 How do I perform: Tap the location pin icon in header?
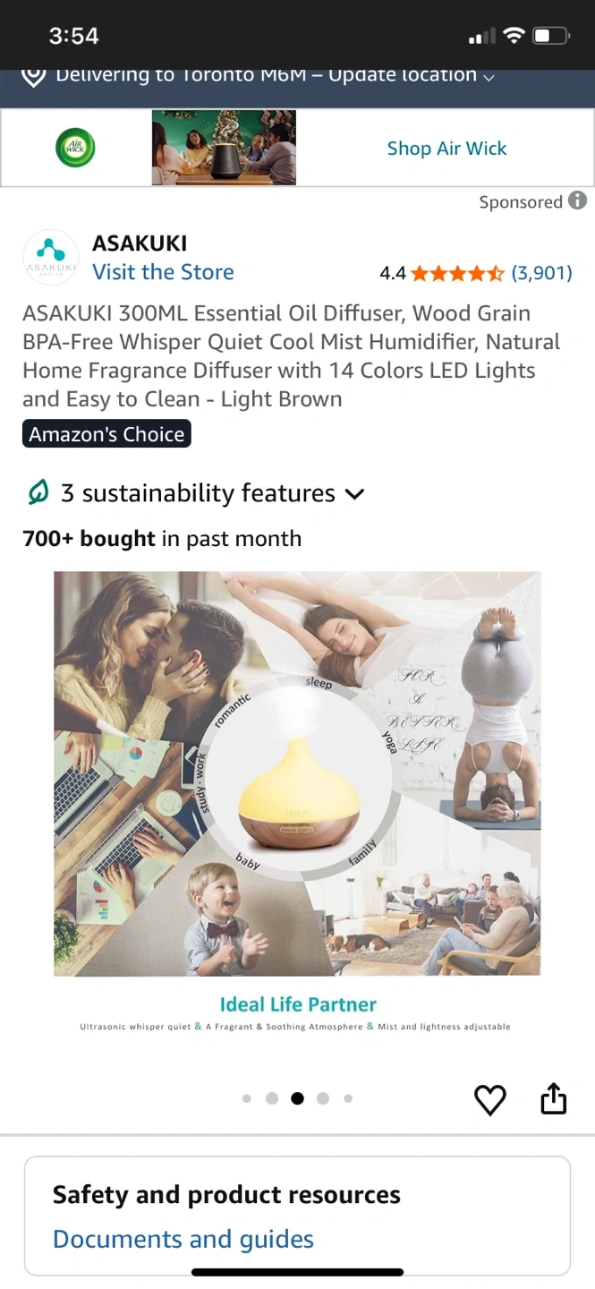click(33, 76)
